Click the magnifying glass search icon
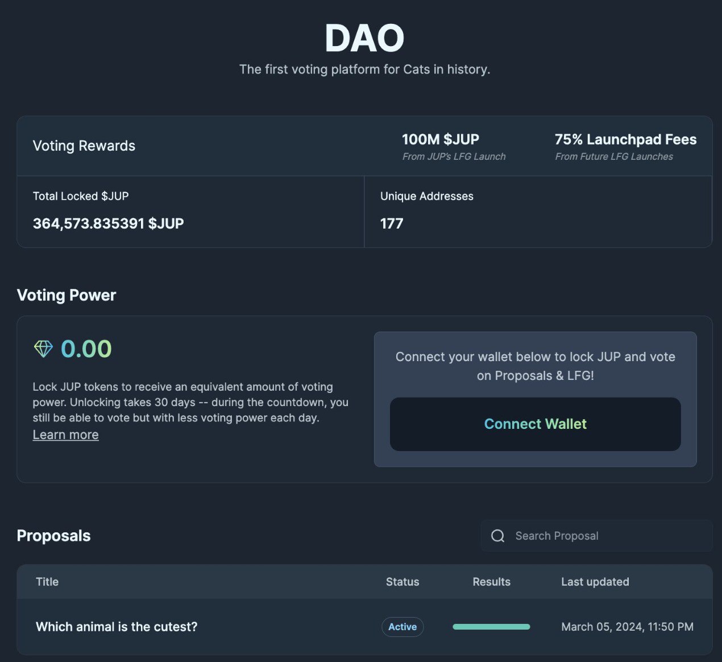Viewport: 722px width, 662px height. (x=497, y=536)
